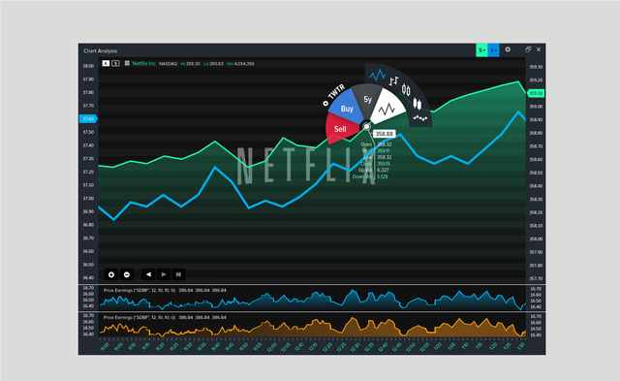Toggle the S box before Netflix Inc
This screenshot has height=381, width=620.
point(115,63)
